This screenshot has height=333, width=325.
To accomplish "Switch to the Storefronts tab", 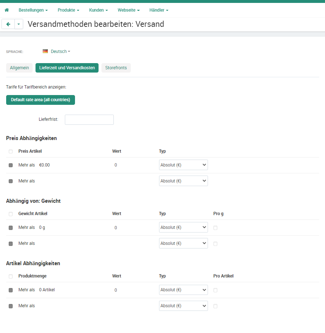I will point(116,68).
